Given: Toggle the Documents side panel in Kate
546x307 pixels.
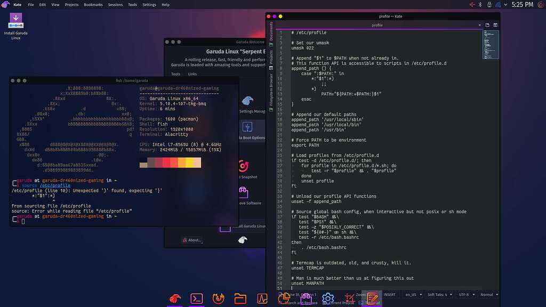Looking at the screenshot, I should click(271, 31).
